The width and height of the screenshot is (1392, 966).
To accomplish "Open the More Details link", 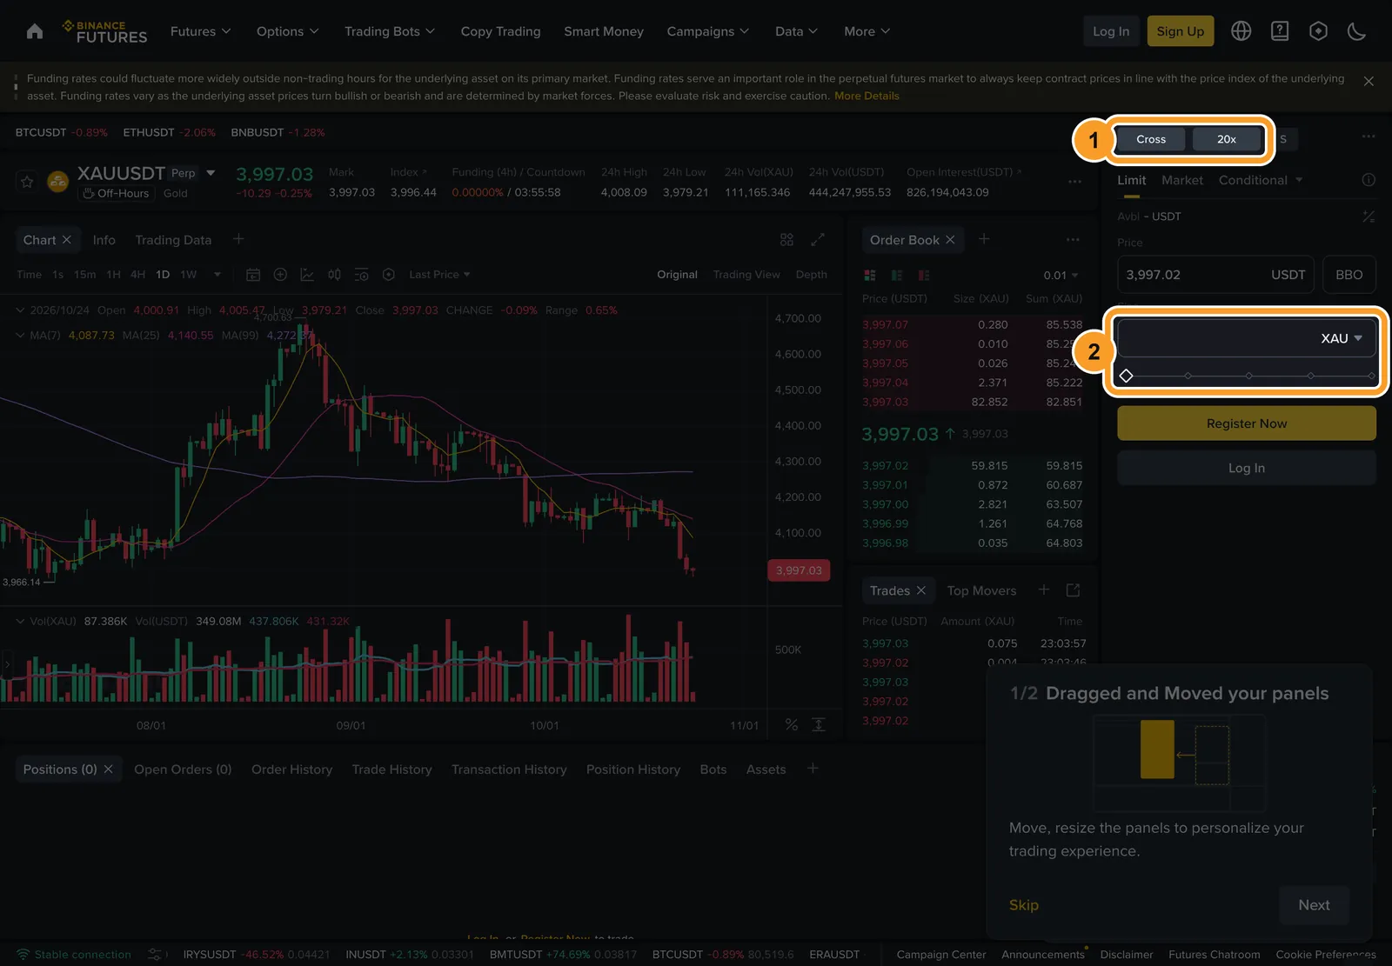I will click(x=867, y=97).
